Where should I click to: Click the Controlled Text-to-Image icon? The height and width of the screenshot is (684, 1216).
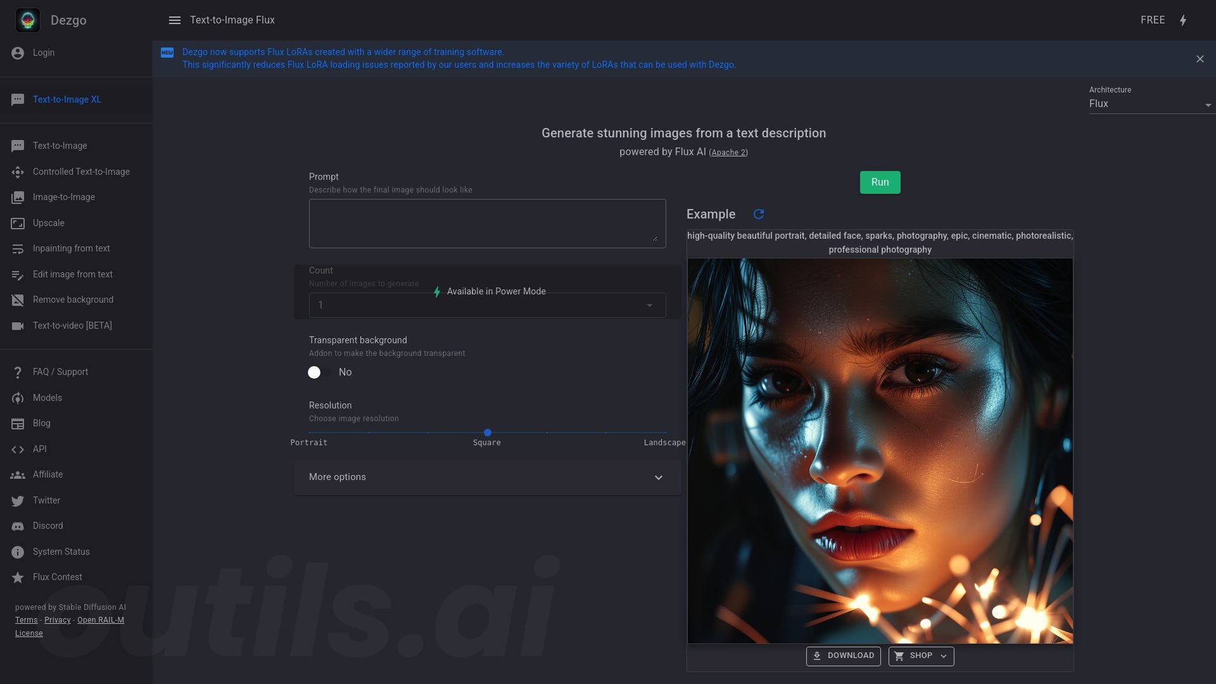[18, 171]
